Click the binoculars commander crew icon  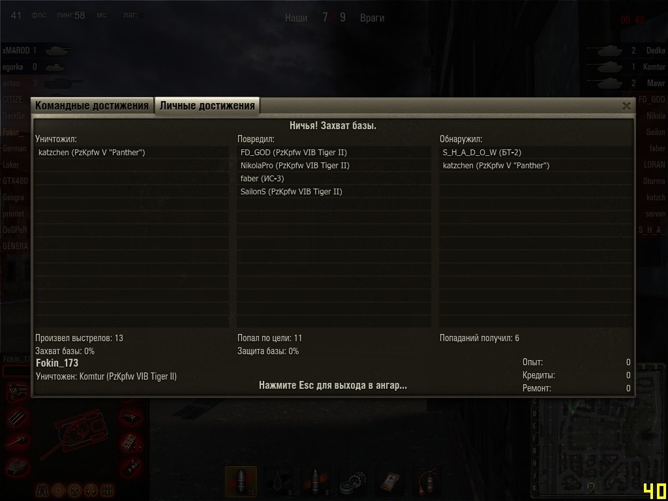(42, 491)
